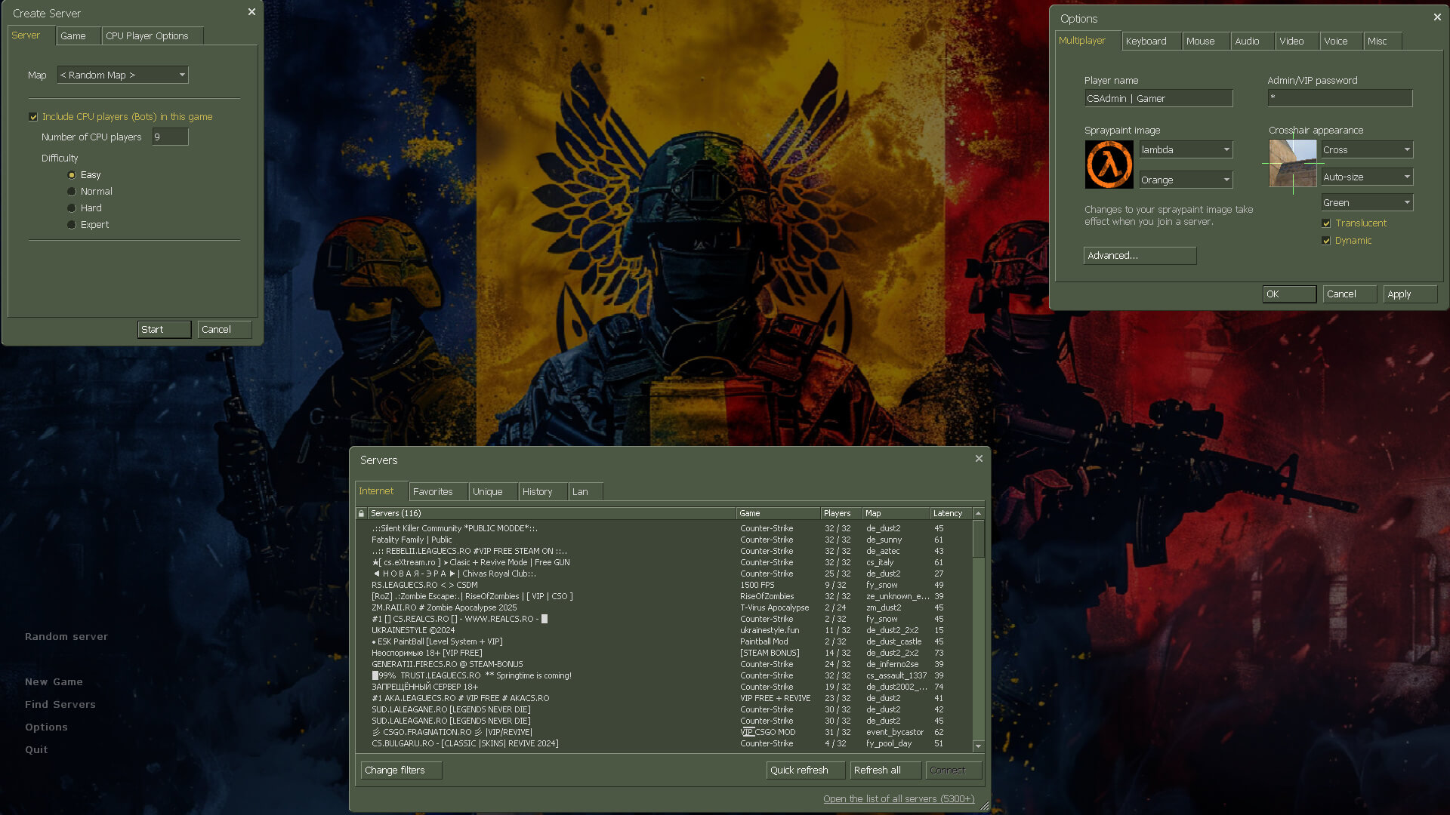Disable the Translucent crosshair checkbox

point(1326,223)
